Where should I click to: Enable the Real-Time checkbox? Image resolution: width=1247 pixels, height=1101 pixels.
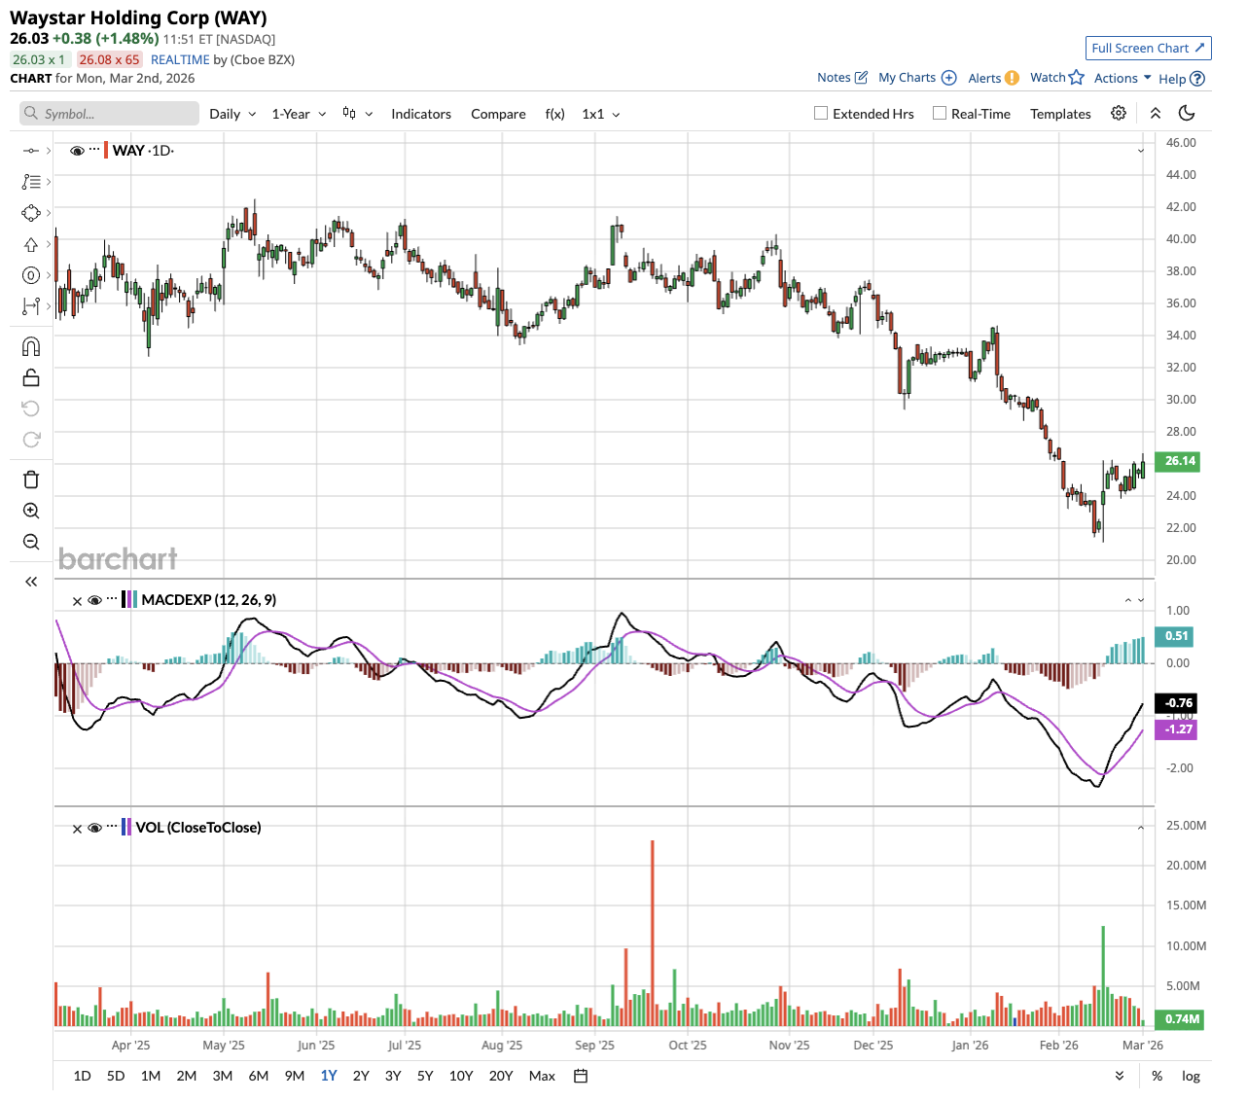click(x=940, y=113)
